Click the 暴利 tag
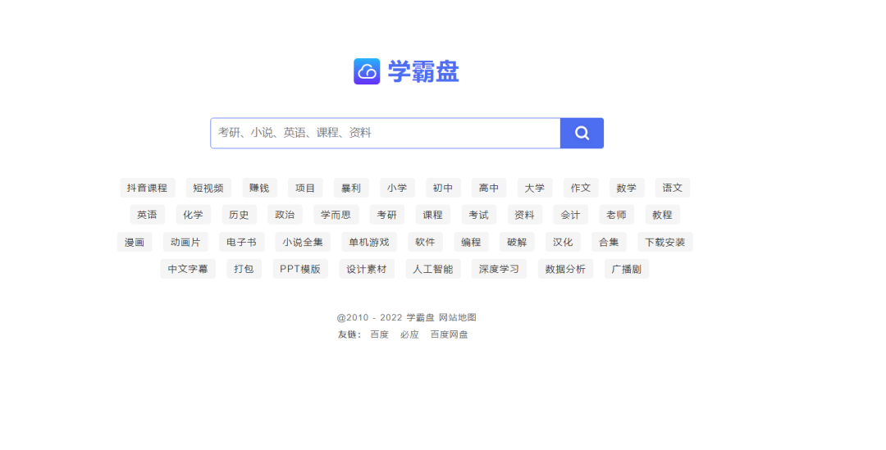 point(351,188)
